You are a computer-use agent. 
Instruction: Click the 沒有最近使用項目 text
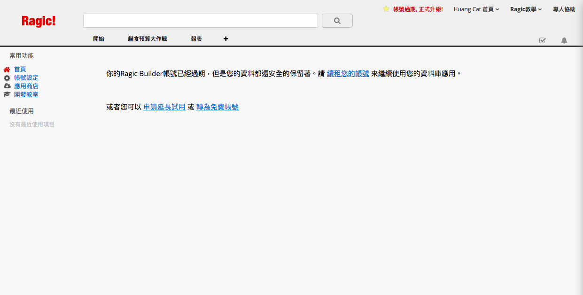click(x=32, y=124)
